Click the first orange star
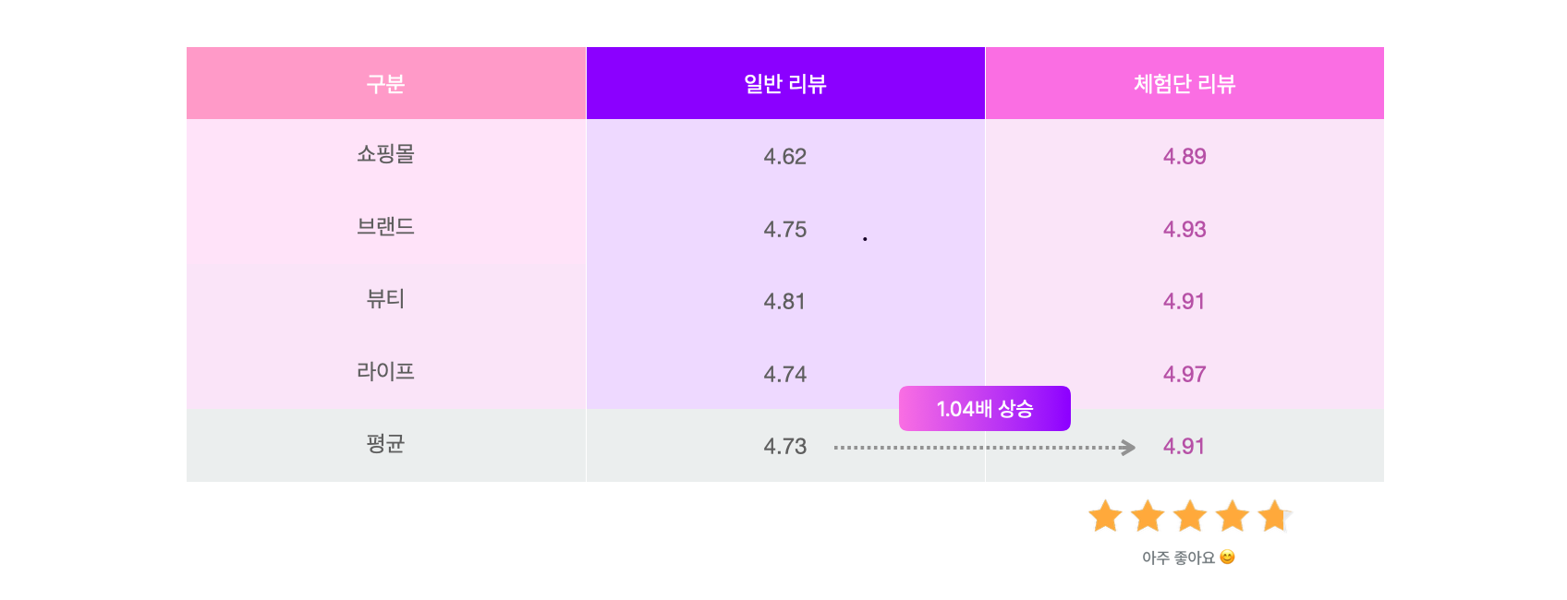This screenshot has width=1567, height=600. [1105, 516]
